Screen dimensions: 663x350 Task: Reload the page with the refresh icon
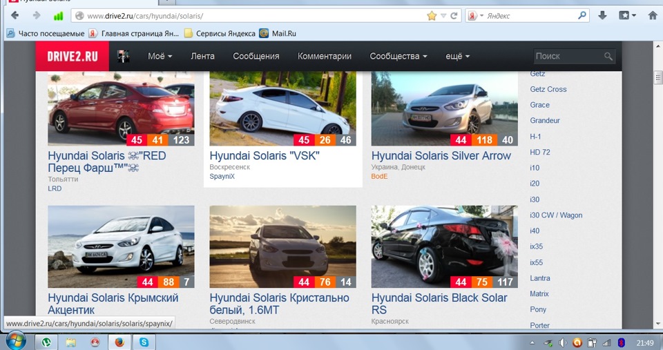(x=454, y=16)
